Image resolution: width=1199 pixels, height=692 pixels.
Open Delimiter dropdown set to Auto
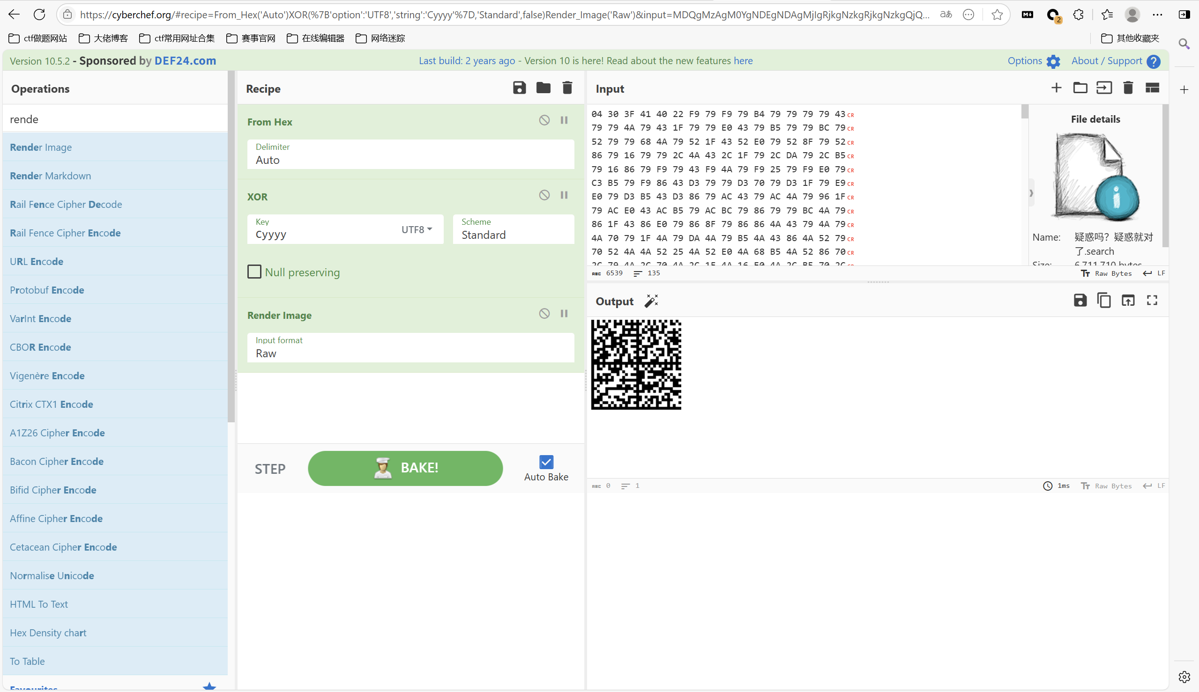(x=410, y=154)
